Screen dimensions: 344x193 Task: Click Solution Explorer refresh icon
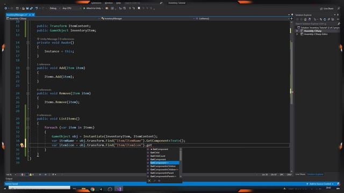[325, 19]
